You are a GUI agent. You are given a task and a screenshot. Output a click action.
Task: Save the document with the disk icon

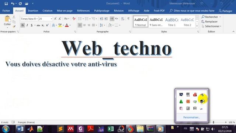coord(6,3)
